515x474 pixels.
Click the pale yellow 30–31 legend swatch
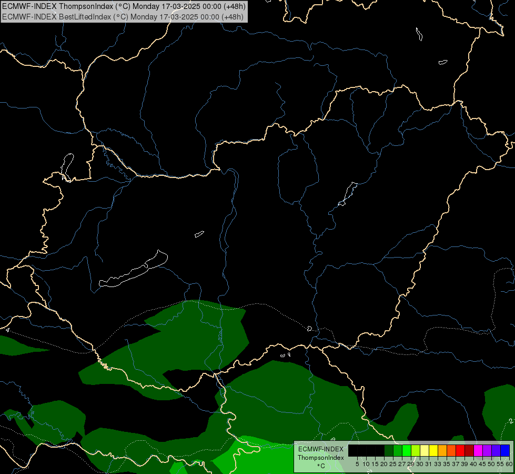[x=425, y=450]
